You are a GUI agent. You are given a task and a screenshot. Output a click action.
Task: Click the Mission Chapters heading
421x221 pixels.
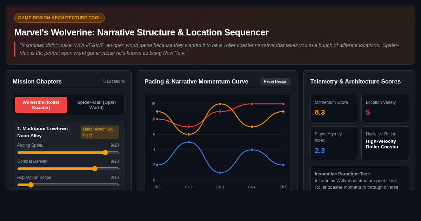[x=37, y=81]
